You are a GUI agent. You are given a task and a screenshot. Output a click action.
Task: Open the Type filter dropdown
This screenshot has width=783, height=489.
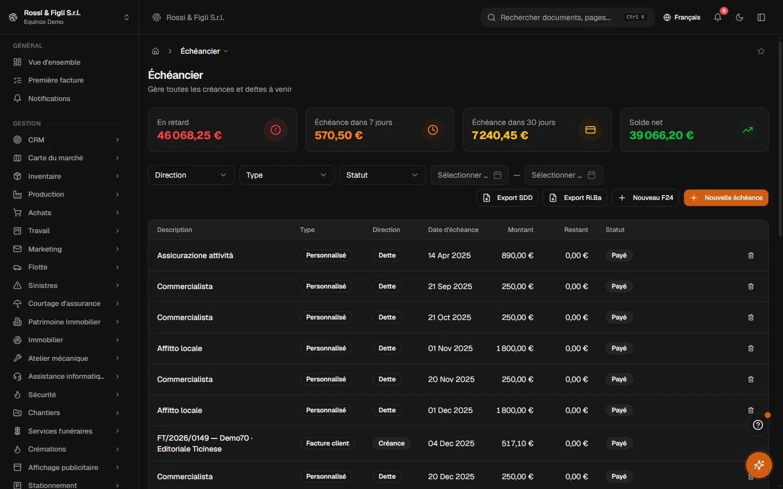tap(287, 175)
